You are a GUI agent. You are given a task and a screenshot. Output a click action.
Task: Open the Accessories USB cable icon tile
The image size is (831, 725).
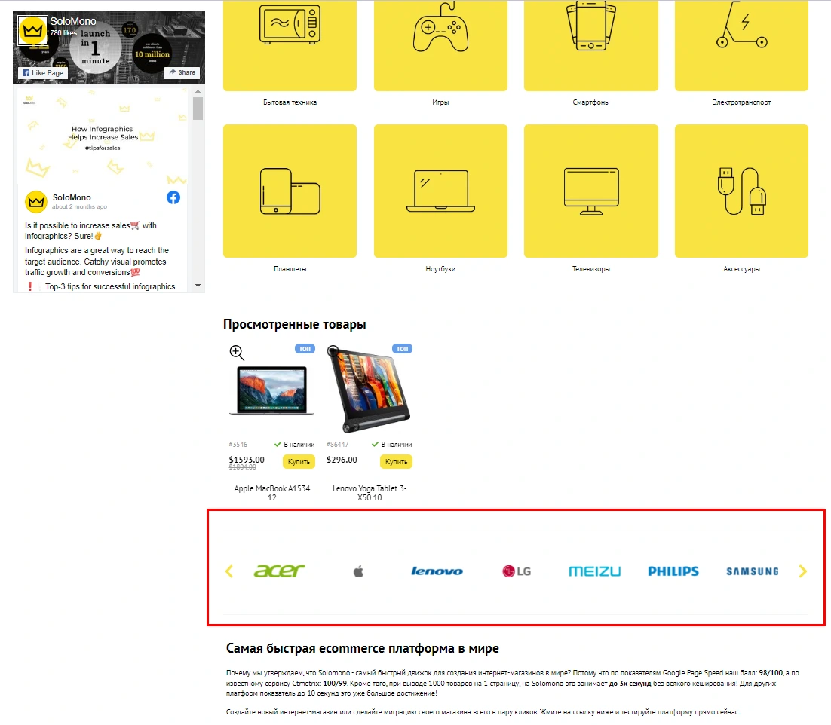click(x=741, y=191)
